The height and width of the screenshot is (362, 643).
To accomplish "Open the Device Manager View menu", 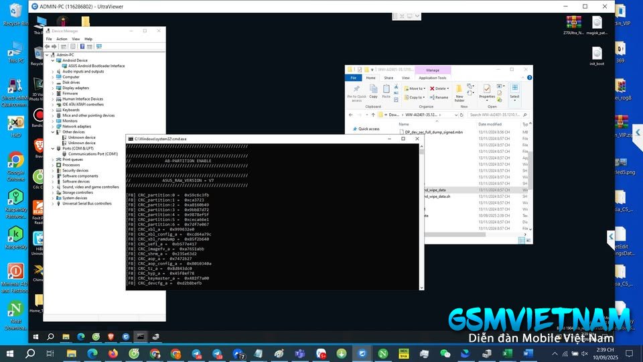I will coord(76,39).
